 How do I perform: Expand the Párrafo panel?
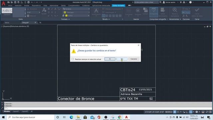[106, 19]
